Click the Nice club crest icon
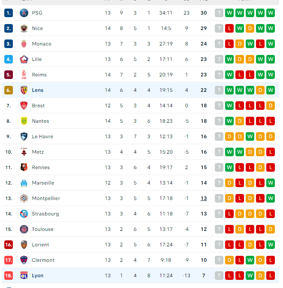This screenshot has height=288, width=283. click(24, 28)
